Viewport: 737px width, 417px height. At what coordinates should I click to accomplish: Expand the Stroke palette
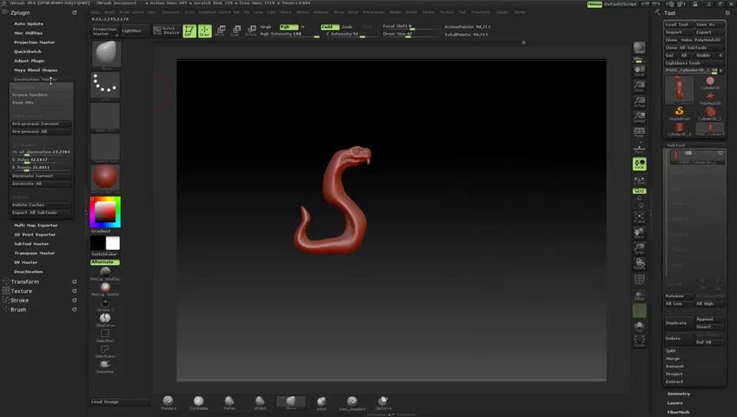pyautogui.click(x=20, y=301)
